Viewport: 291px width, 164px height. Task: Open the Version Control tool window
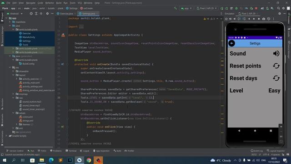click(15, 151)
